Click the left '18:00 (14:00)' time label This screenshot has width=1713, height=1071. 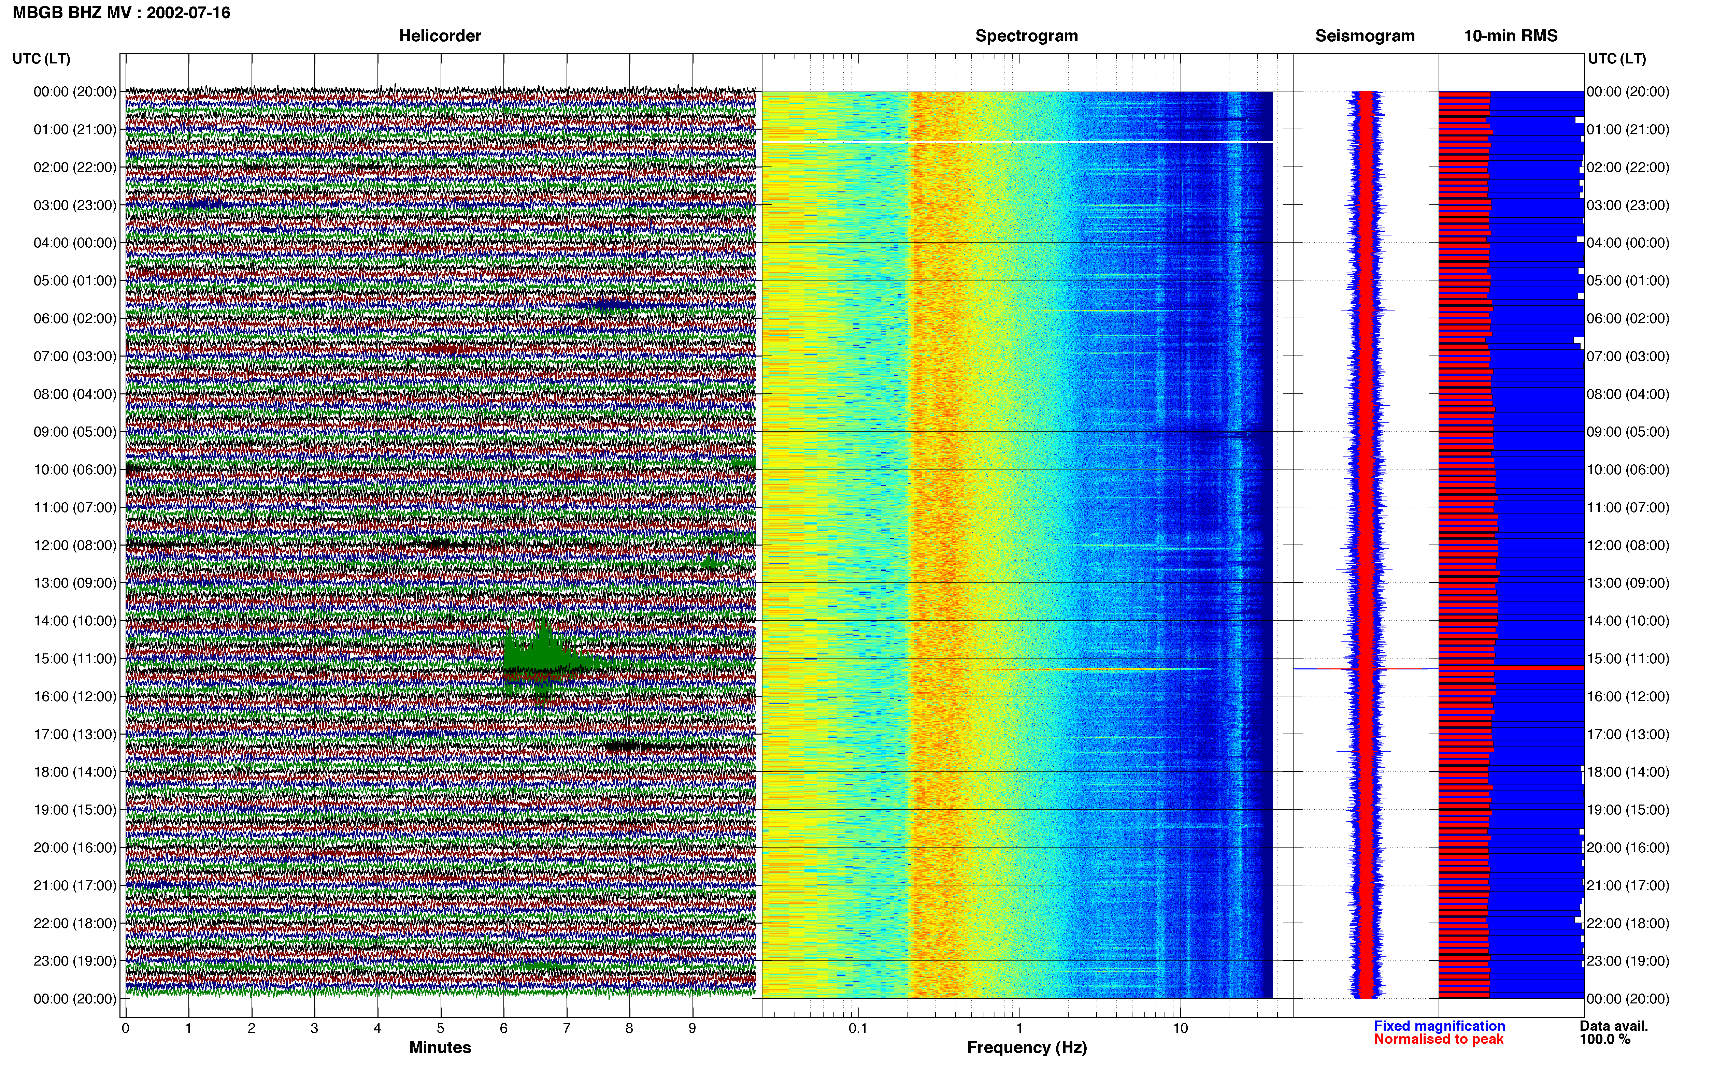click(75, 772)
